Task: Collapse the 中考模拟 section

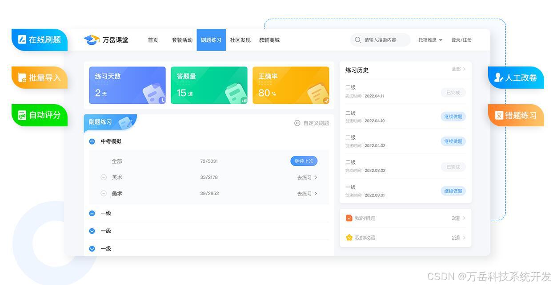Action: 92,141
